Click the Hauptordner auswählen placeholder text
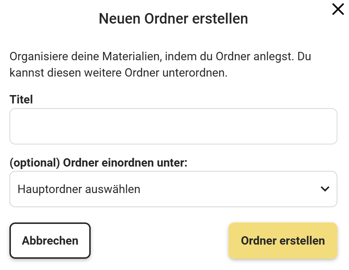Image resolution: width=349 pixels, height=270 pixels. pyautogui.click(x=79, y=189)
